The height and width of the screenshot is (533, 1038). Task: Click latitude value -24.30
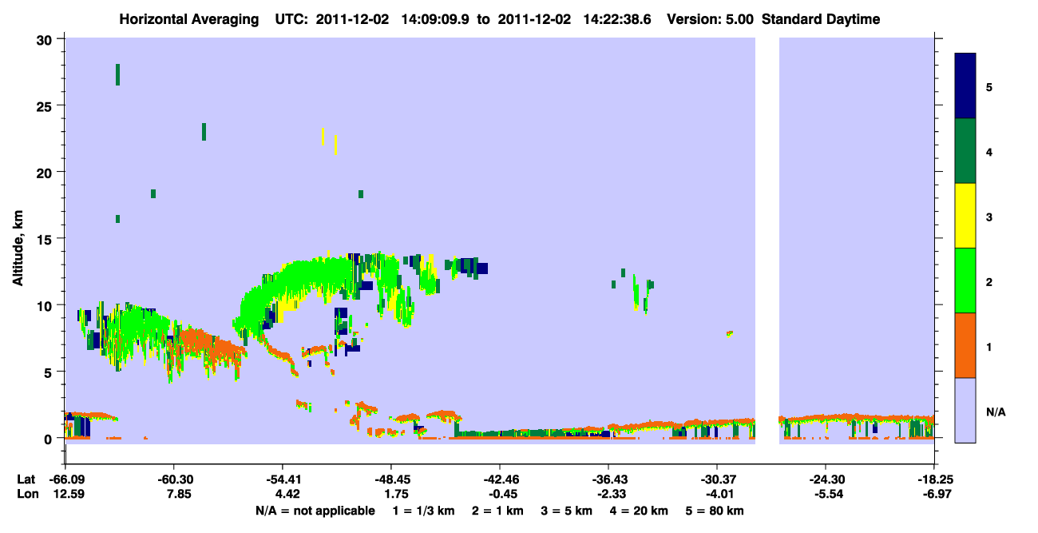click(x=826, y=479)
